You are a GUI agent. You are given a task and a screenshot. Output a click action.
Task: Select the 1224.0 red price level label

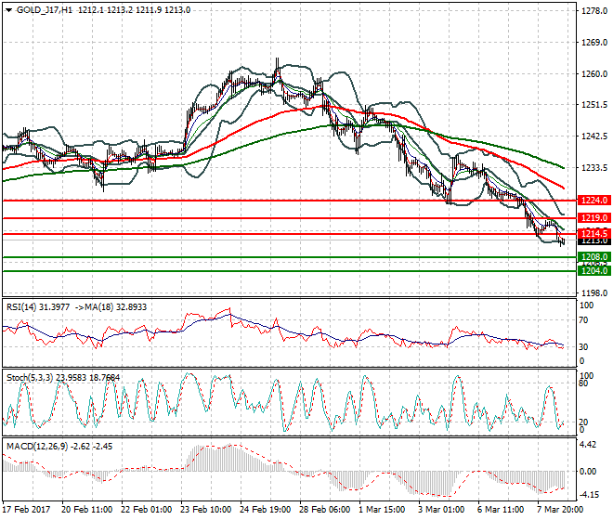[x=594, y=201]
